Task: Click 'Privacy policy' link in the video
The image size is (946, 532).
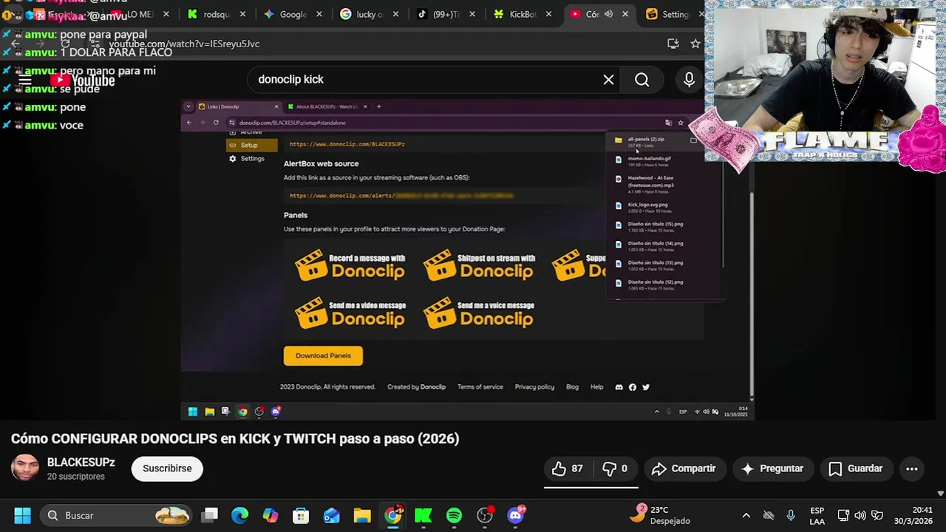Action: pyautogui.click(x=534, y=387)
